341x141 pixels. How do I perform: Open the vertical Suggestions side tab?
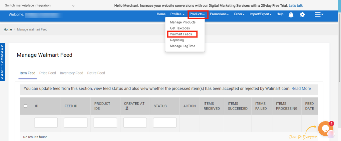(x=2, y=62)
